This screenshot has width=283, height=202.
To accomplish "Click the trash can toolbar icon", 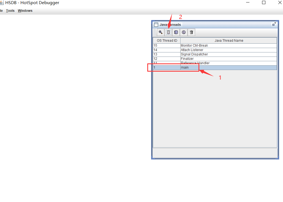I will tap(191, 32).
